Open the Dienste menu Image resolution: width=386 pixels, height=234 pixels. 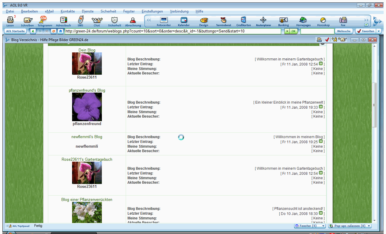pyautogui.click(x=88, y=11)
